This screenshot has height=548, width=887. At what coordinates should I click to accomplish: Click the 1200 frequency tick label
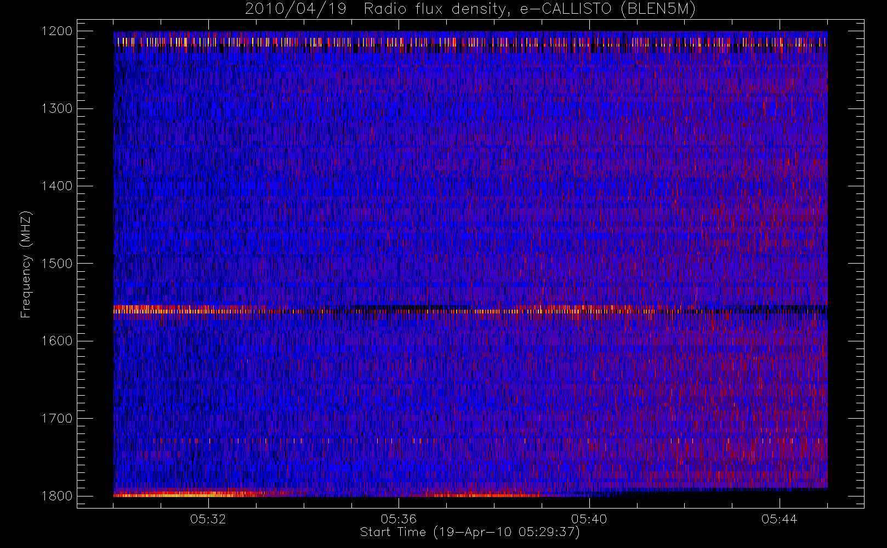click(57, 31)
